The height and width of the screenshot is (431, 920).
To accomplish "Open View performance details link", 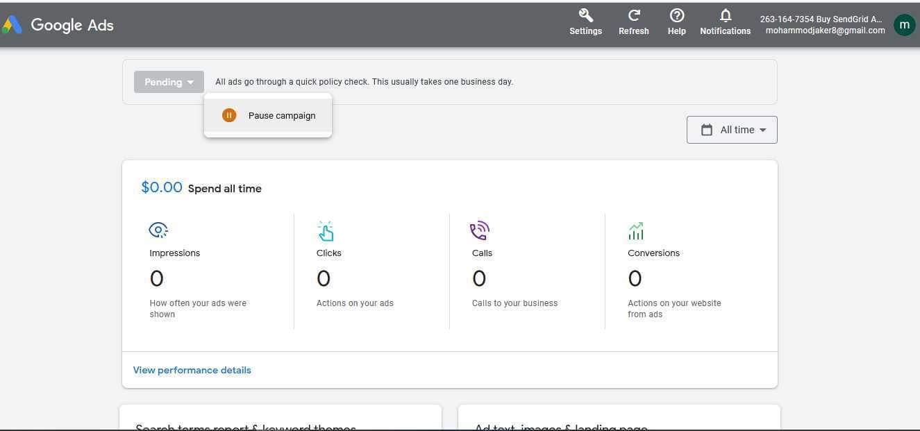I will (192, 370).
